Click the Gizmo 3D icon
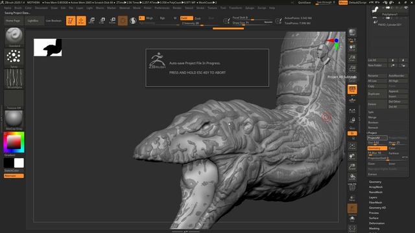 coord(123,21)
